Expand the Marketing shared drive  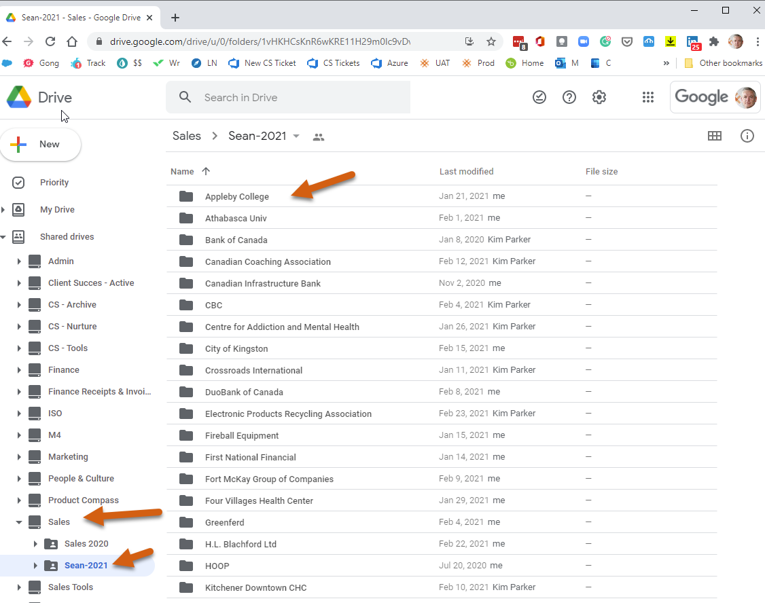click(19, 457)
